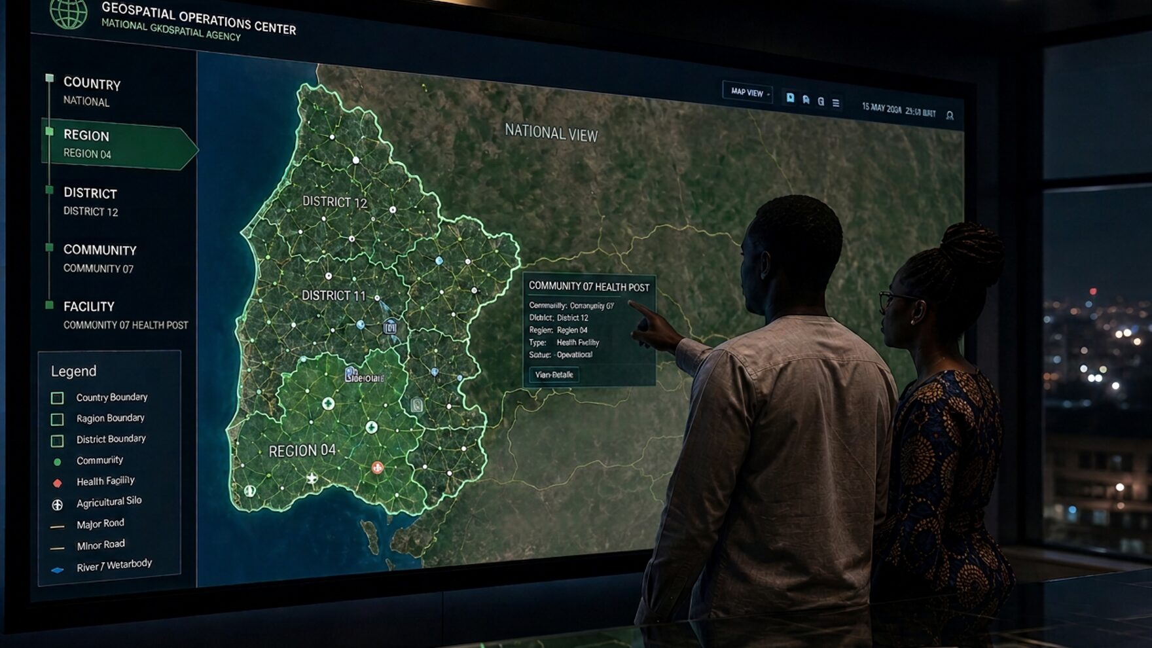Open the MAP VIEW dropdown

click(x=747, y=93)
